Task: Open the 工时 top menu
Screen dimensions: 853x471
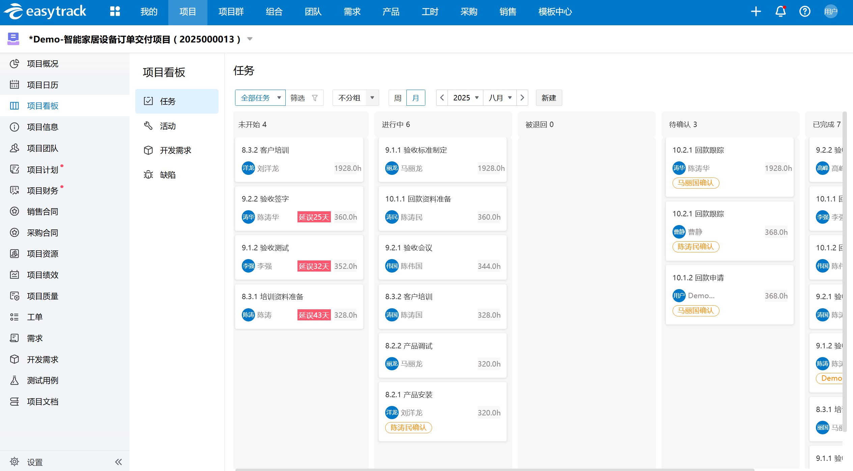Action: [430, 12]
